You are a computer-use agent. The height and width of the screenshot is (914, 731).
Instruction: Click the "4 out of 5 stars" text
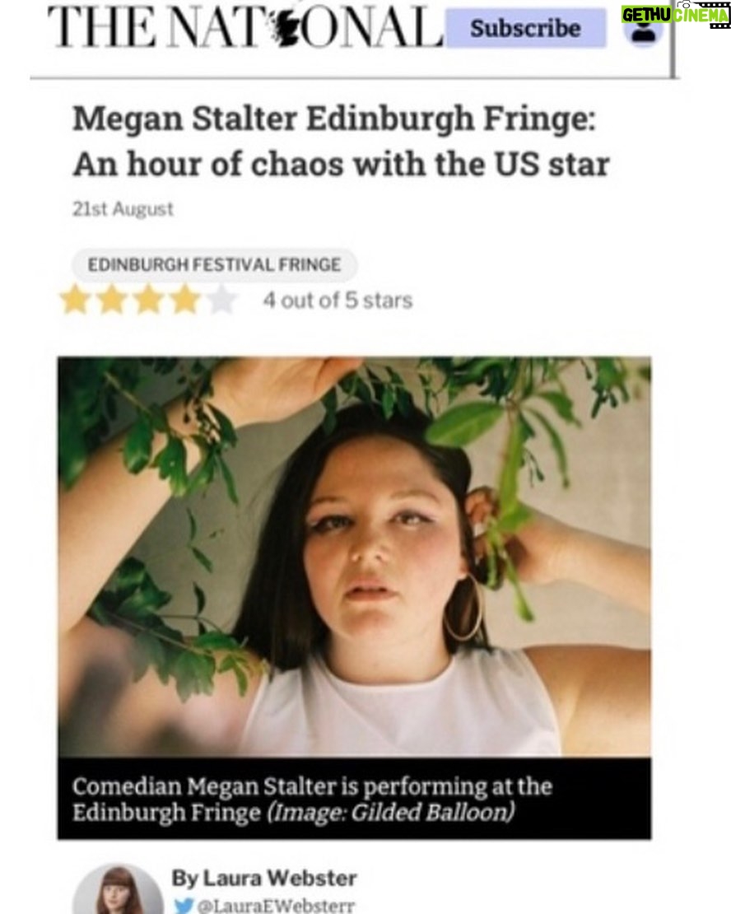click(338, 301)
